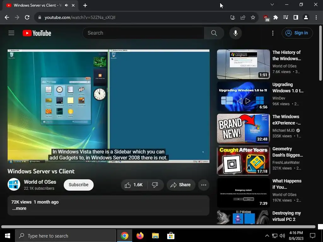Image resolution: width=323 pixels, height=242 pixels.
Task: Select the Windows Server vs Client tab
Action: coord(40,5)
